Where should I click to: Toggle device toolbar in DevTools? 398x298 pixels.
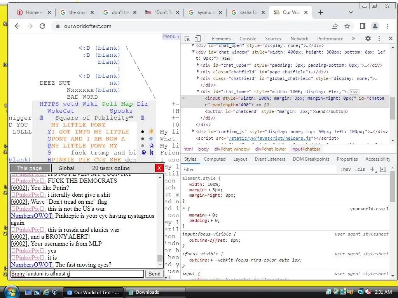click(197, 38)
